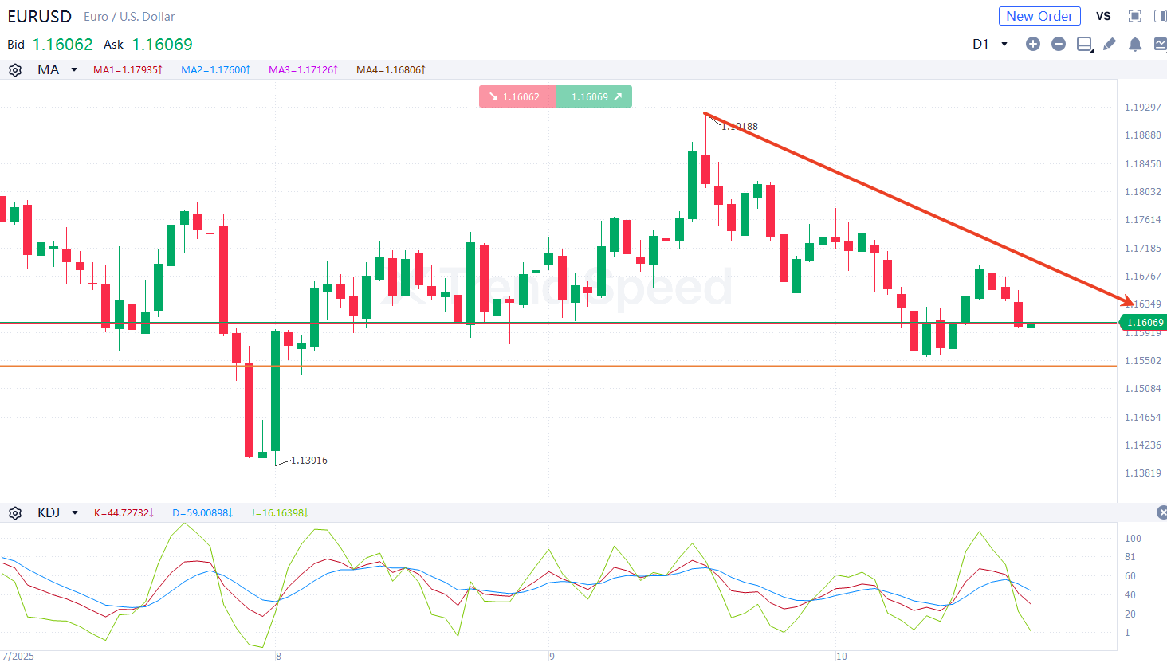Select the pencil drawing tool
The image size is (1167, 663).
pos(1110,45)
